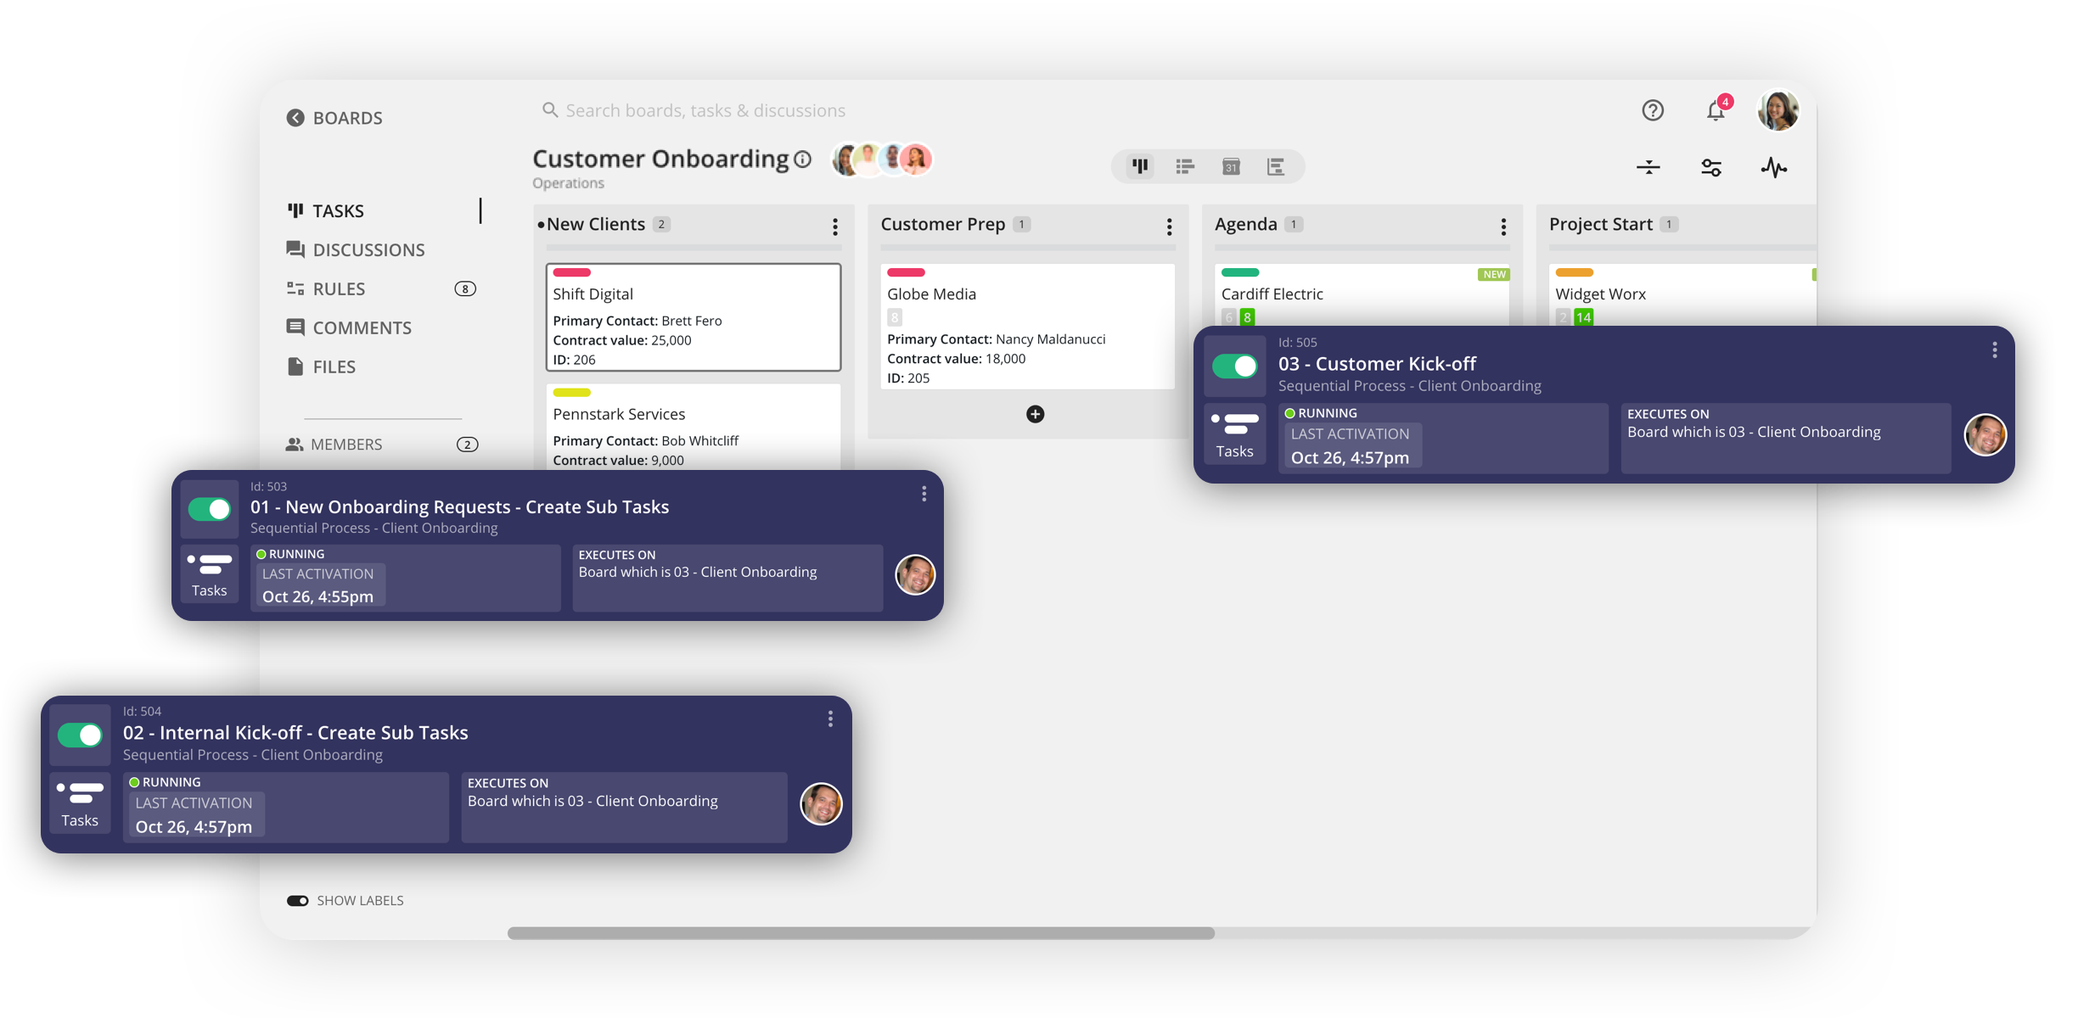Toggle the SHOW LABELS switch
The width and height of the screenshot is (2078, 1018).
[x=298, y=900]
